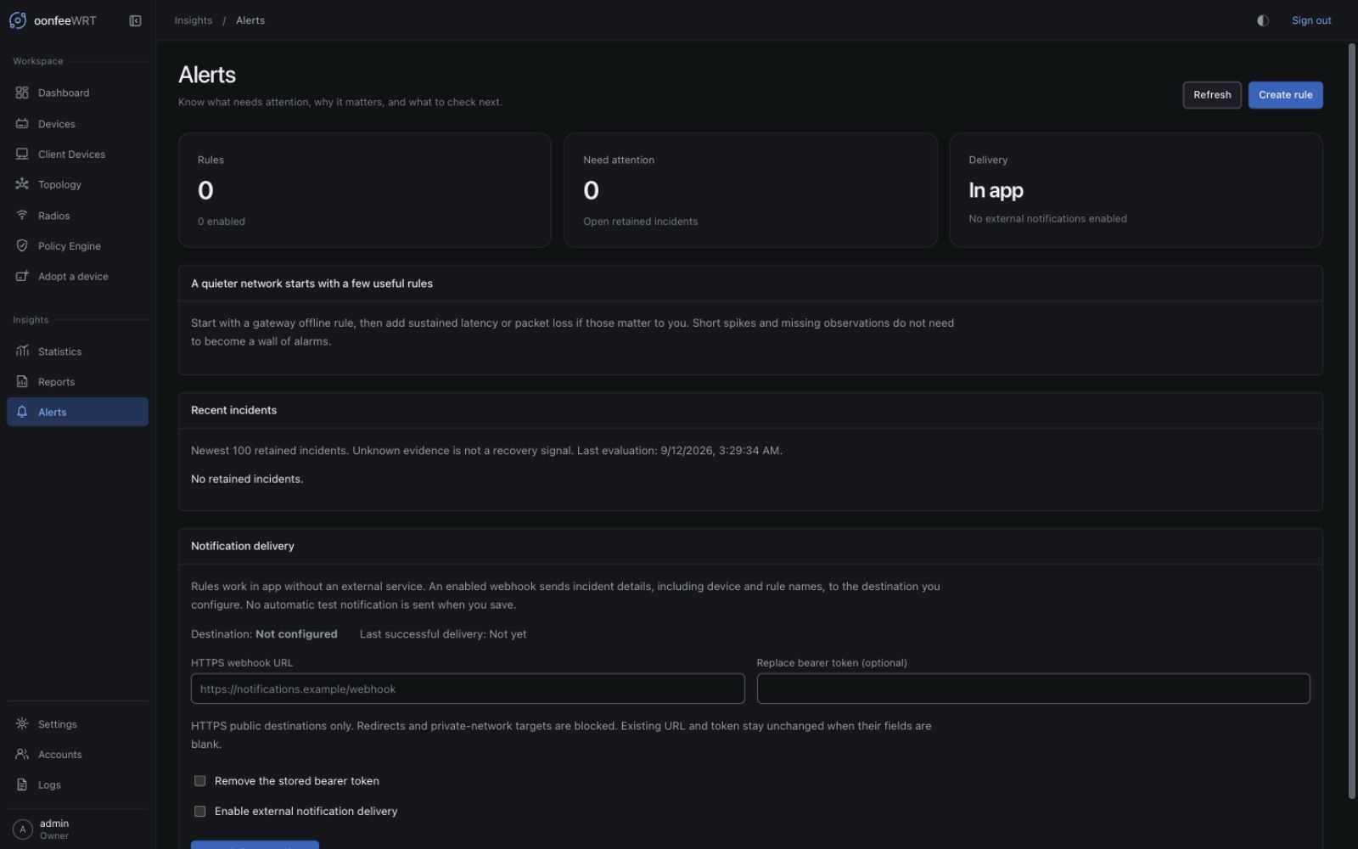
Task: Toggle dark/light theme icon
Action: tap(1263, 20)
